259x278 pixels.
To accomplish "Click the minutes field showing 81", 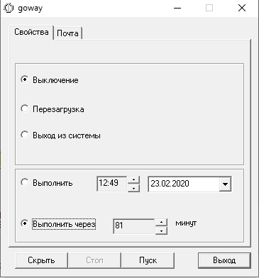I will point(134,226).
